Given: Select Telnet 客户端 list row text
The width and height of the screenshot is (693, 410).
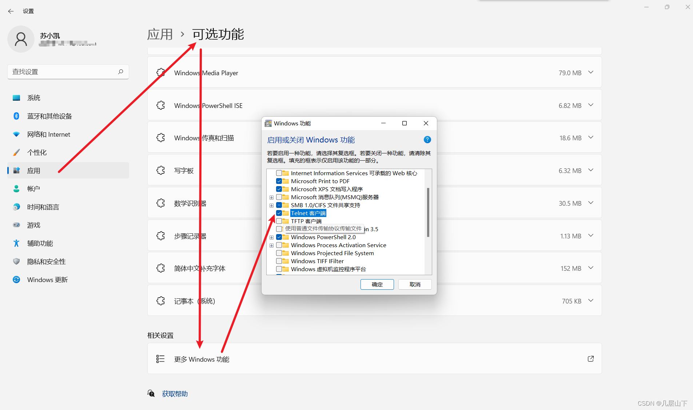Looking at the screenshot, I should (x=308, y=213).
